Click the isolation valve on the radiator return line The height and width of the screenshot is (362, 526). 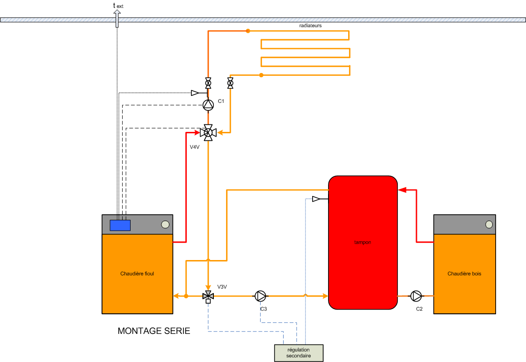230,83
